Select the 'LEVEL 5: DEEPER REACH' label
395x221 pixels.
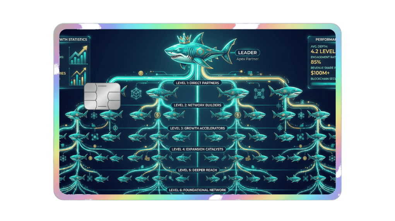[197, 170]
